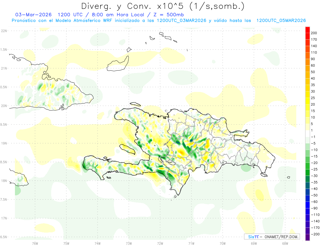
Task: Click the '70W' longitude label
Action: pyautogui.click(x=223, y=243)
